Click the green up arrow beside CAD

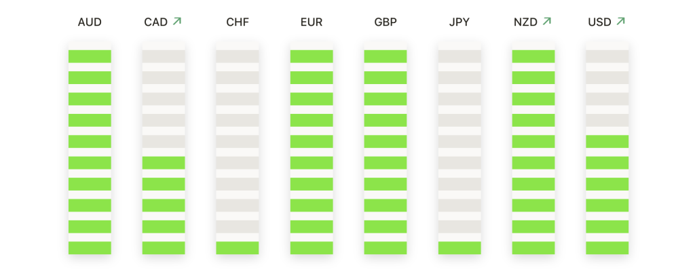(177, 21)
